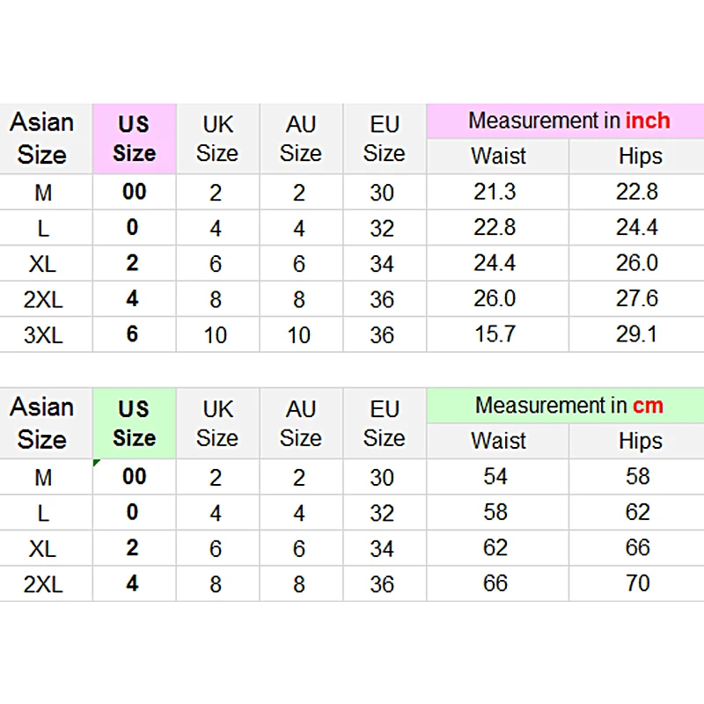This screenshot has height=704, width=704.
Task: Click the Hips header in the cm table
Action: [640, 441]
